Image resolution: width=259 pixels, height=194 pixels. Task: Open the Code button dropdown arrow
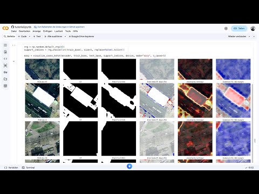[30, 37]
